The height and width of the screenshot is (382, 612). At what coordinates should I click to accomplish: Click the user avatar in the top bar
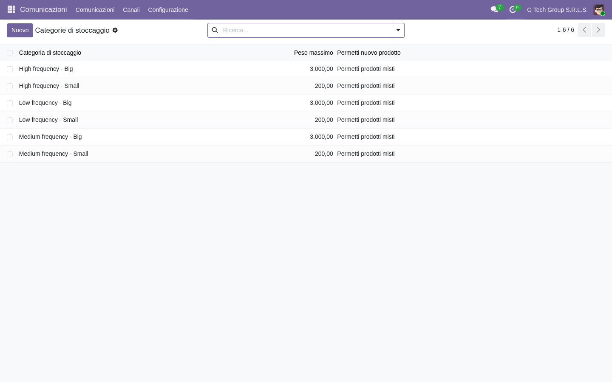coord(599,10)
